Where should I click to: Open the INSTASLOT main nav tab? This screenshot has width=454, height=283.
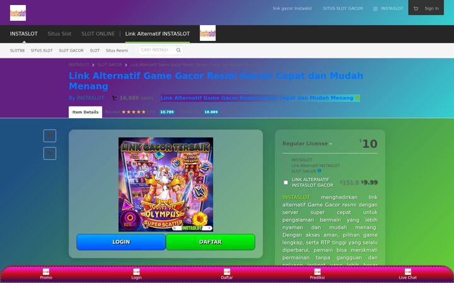point(24,34)
